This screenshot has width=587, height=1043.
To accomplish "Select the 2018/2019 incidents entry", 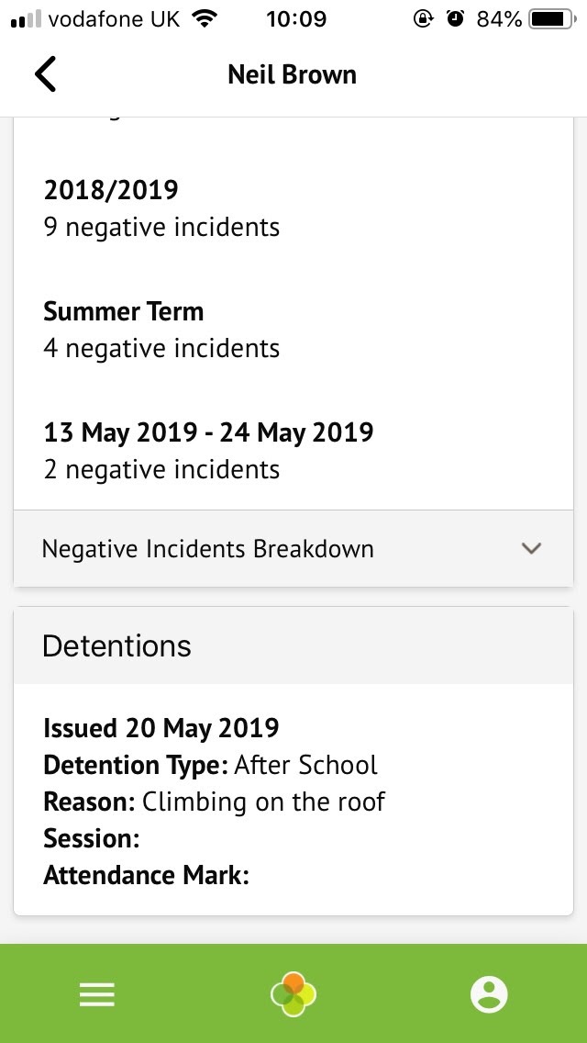I will pyautogui.click(x=161, y=208).
